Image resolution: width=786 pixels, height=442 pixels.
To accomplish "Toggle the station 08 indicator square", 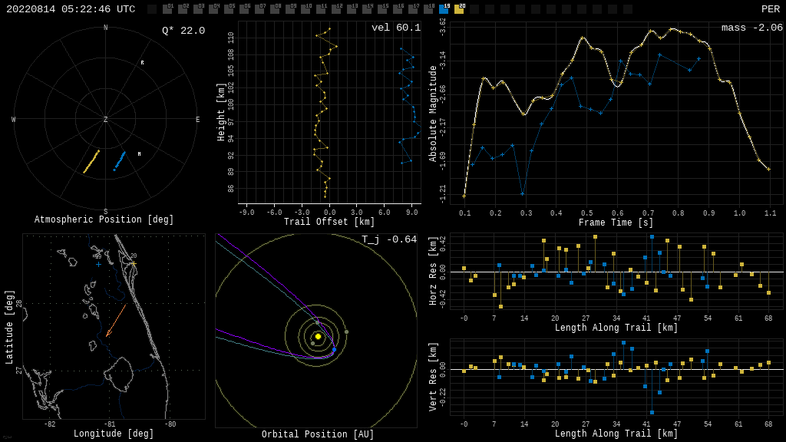I will point(275,9).
